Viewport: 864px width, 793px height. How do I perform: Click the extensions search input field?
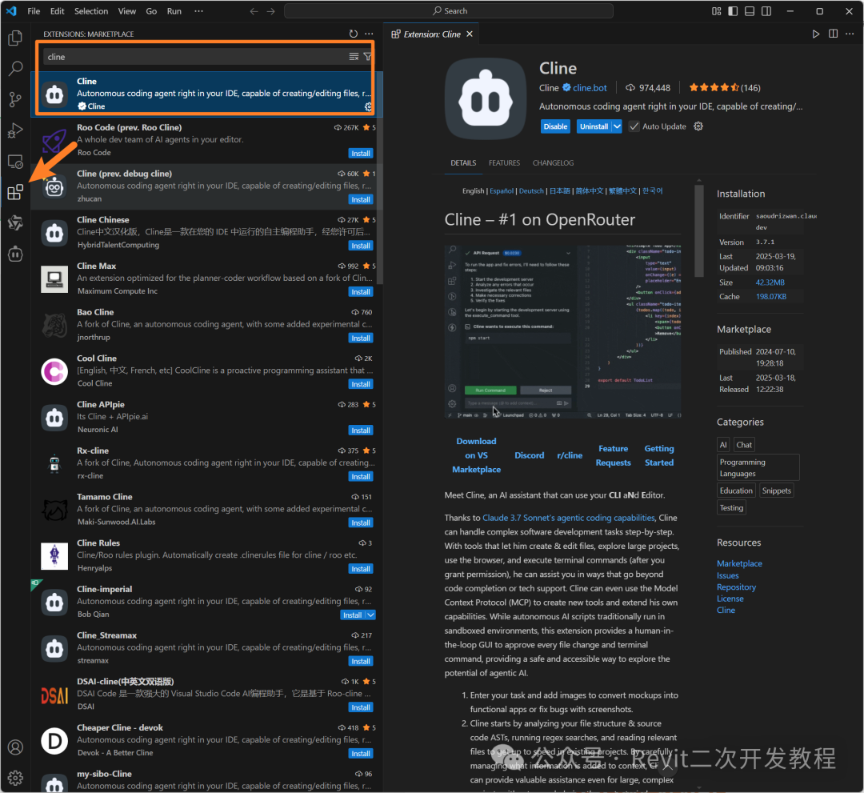point(196,57)
